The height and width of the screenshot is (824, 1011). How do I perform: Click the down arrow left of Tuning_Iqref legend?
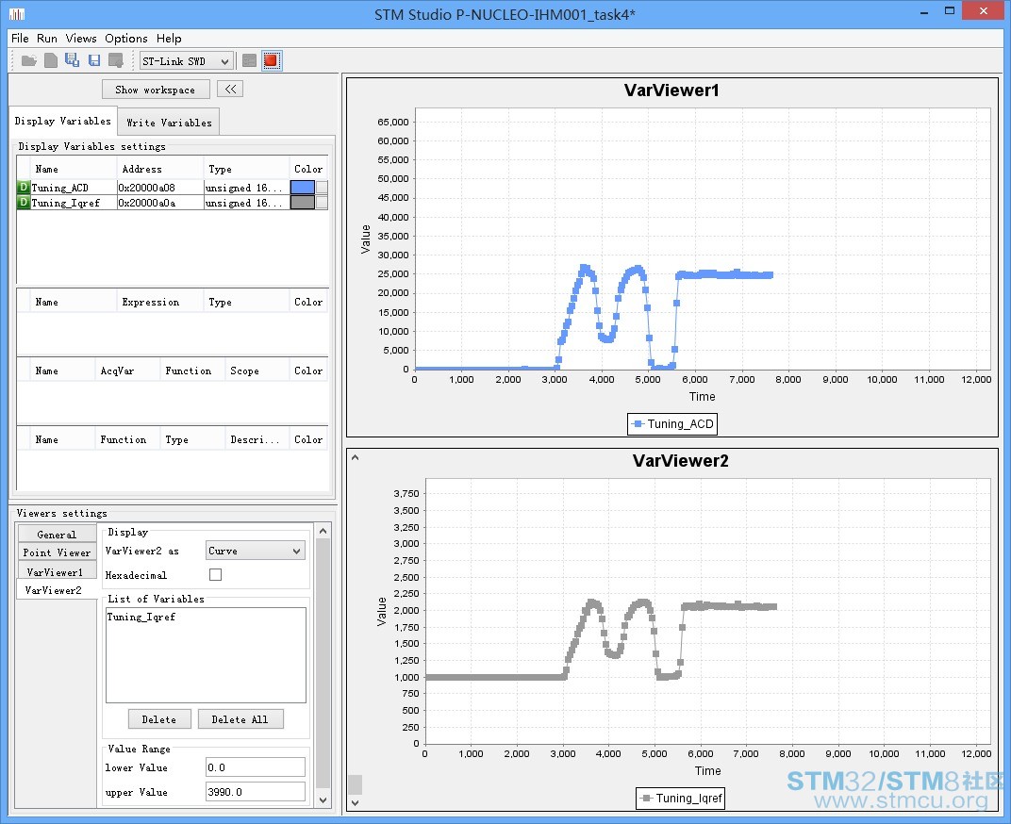pyautogui.click(x=355, y=802)
